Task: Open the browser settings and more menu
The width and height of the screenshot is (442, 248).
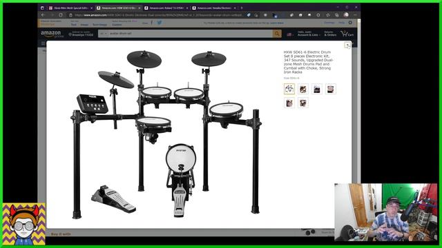Action: [x=355, y=15]
